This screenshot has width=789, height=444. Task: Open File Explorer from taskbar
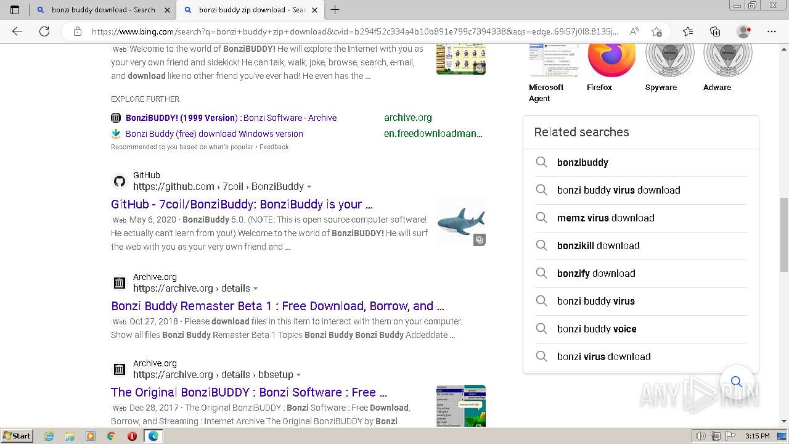click(x=70, y=436)
